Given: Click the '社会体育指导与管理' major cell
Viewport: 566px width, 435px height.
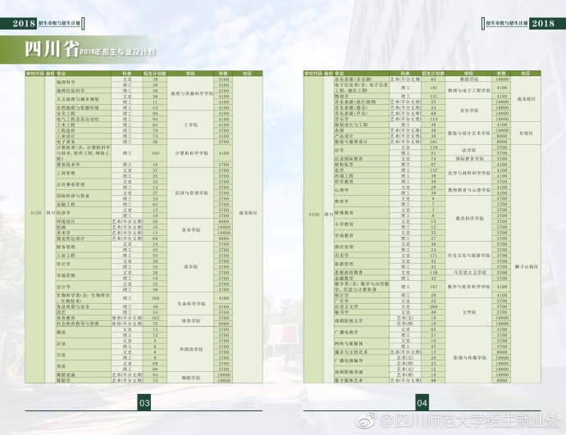Looking at the screenshot, I should tap(84, 324).
